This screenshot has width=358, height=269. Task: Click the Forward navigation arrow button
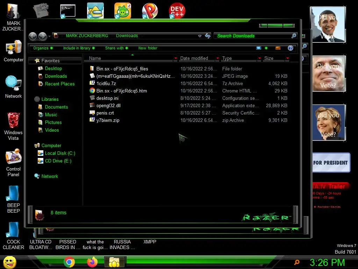click(42, 36)
